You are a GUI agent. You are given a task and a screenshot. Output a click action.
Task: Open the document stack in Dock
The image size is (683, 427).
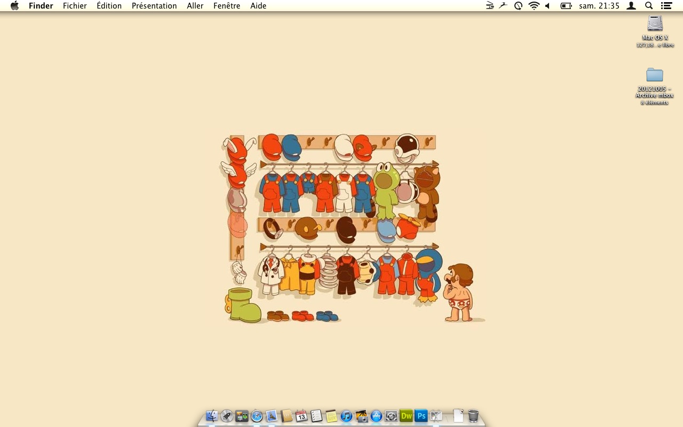pyautogui.click(x=458, y=416)
